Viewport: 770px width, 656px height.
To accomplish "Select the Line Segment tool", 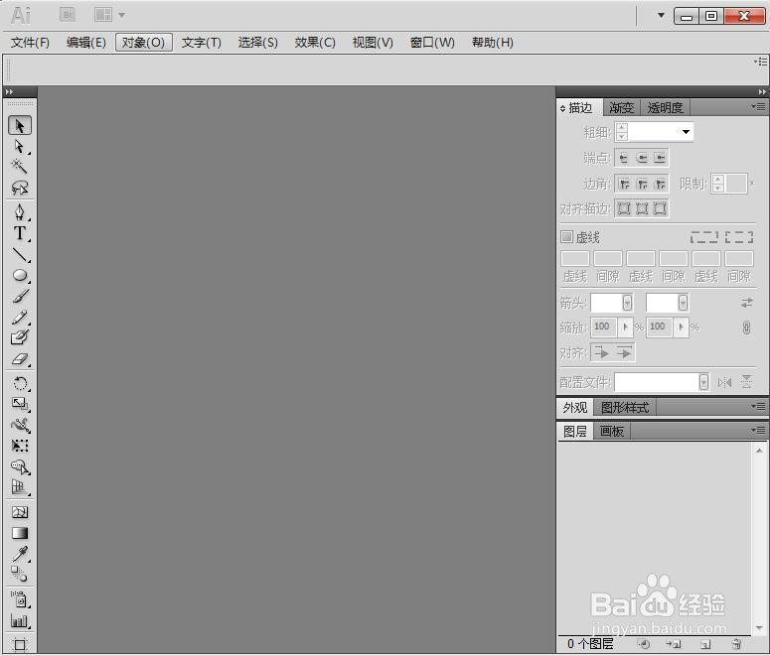I will (20, 254).
